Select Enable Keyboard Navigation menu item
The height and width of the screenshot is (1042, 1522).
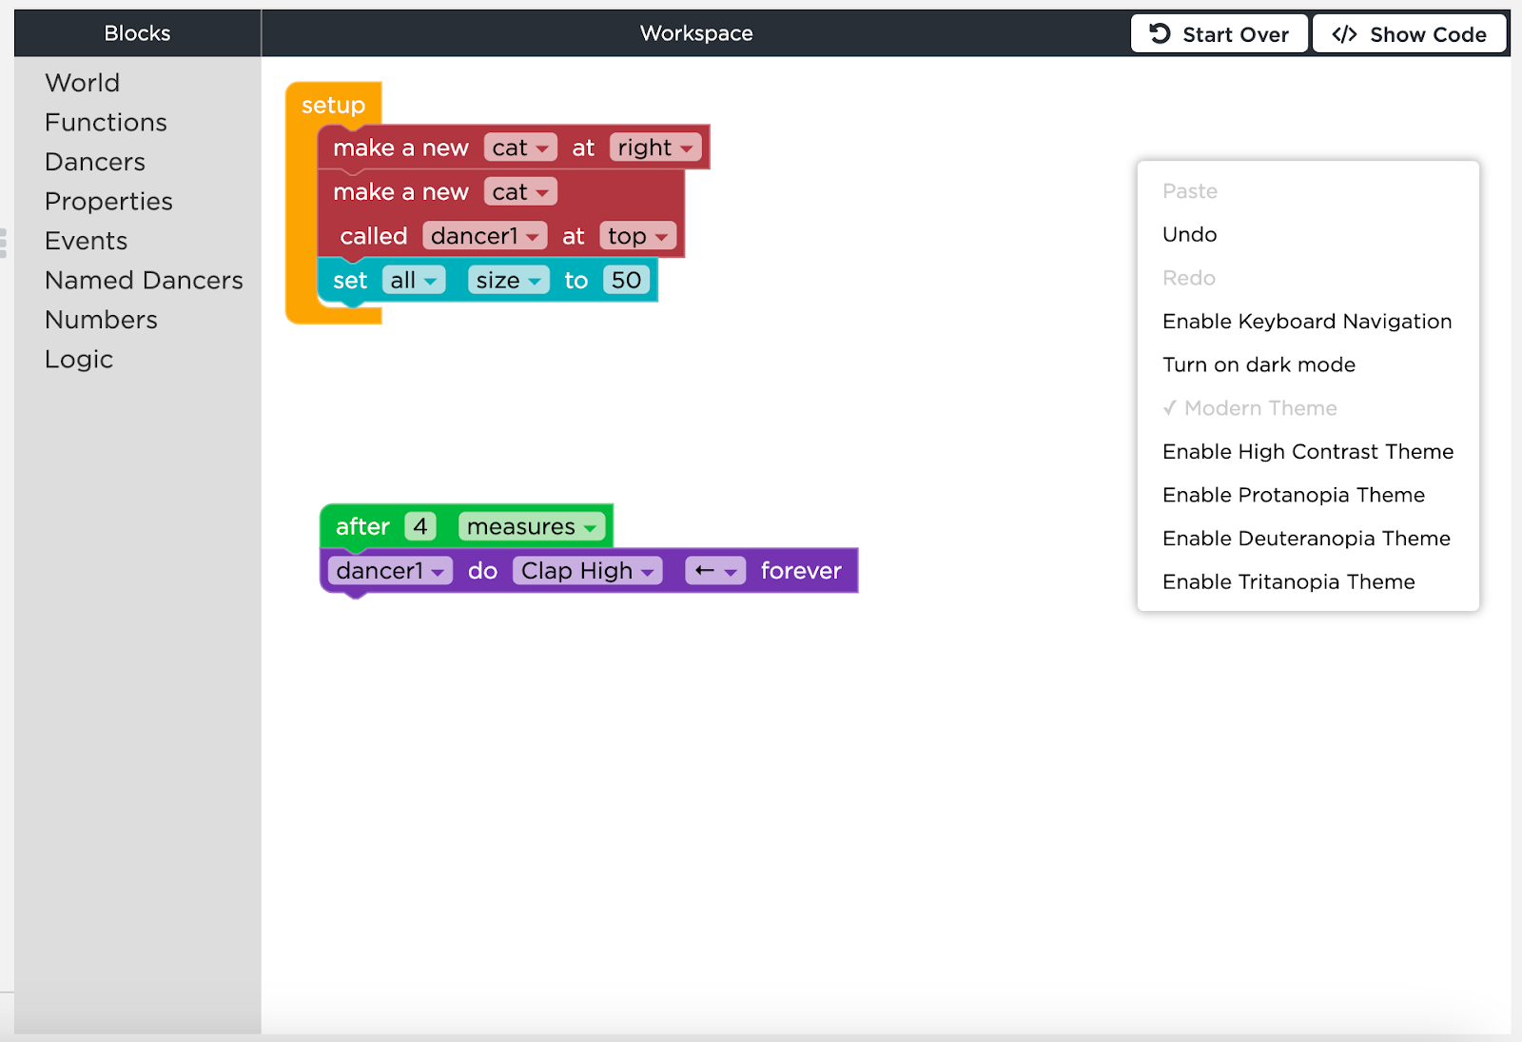(1306, 322)
